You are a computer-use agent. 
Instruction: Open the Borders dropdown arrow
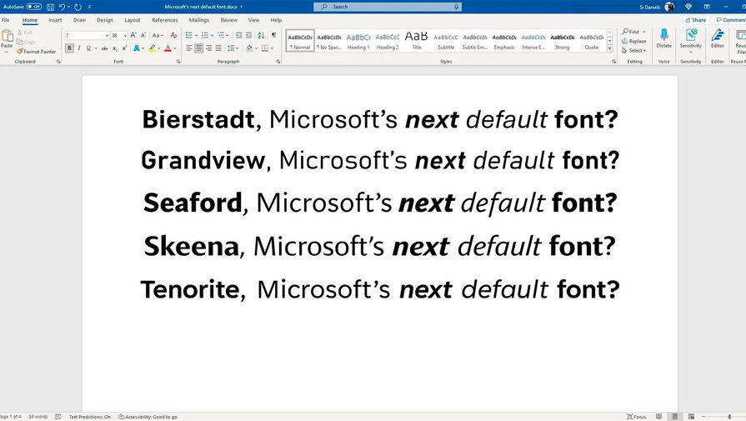point(272,48)
